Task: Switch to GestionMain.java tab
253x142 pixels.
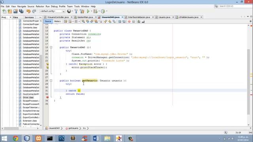Action: coord(85,17)
